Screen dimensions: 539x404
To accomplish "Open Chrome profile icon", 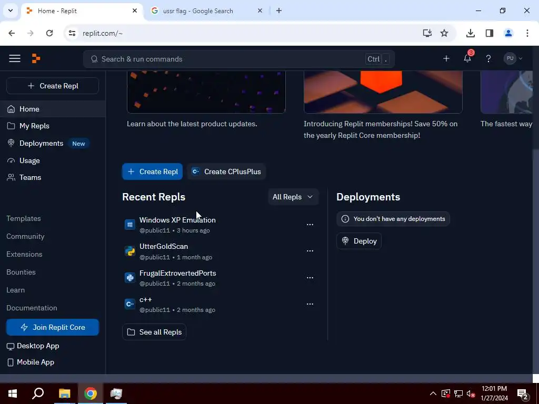I will point(508,33).
